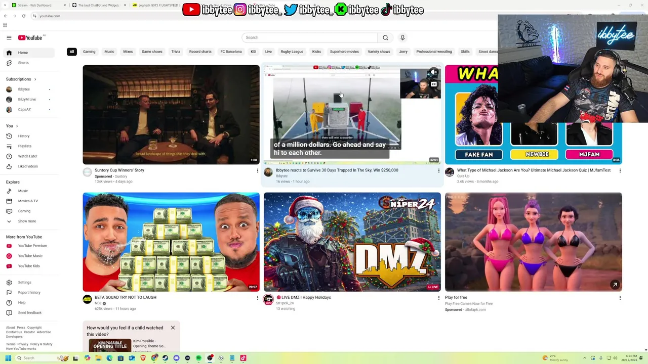Screen dimensions: 648x364
Task: Select the Trivia filter chip
Action: tap(176, 52)
